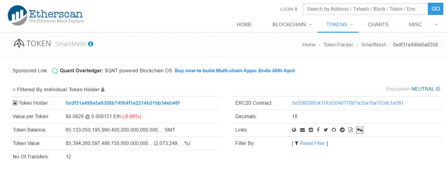Open the Telegram link icon

342,130
